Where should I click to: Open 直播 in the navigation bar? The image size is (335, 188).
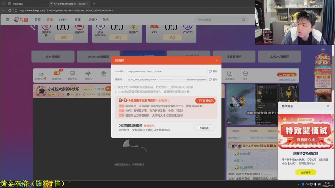point(50,20)
